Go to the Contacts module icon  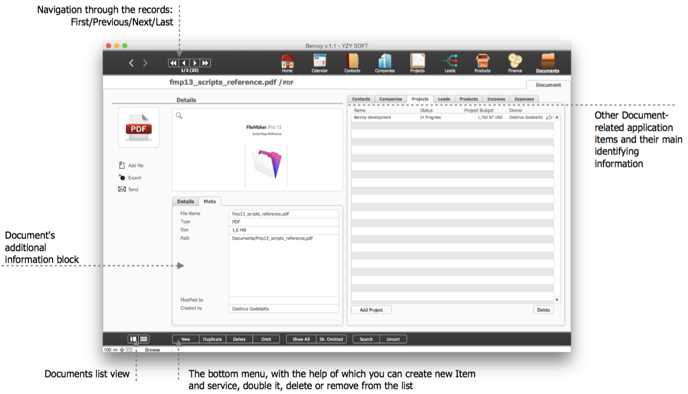(352, 61)
